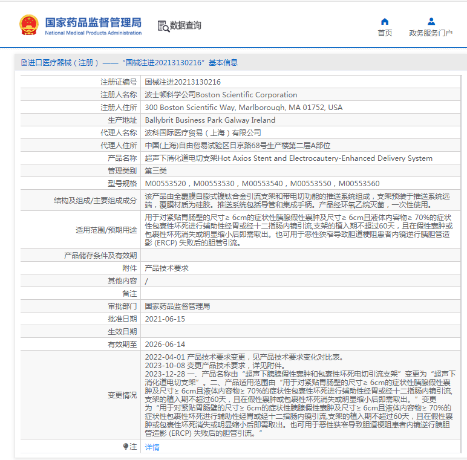Click the 代理人名称 row label
This screenshot has height=460, width=467.
119,133
